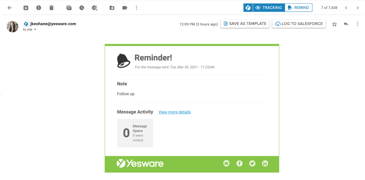This screenshot has height=180, width=365.
Task: Snooze this email
Action: 82,8
